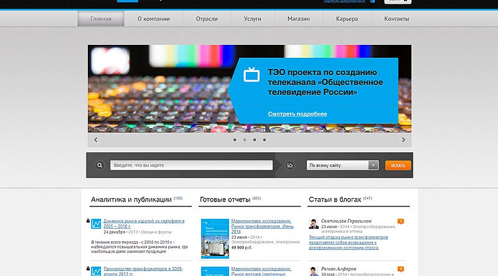Click the magnifying glass search icon
The image size is (498, 276).
pos(99,165)
